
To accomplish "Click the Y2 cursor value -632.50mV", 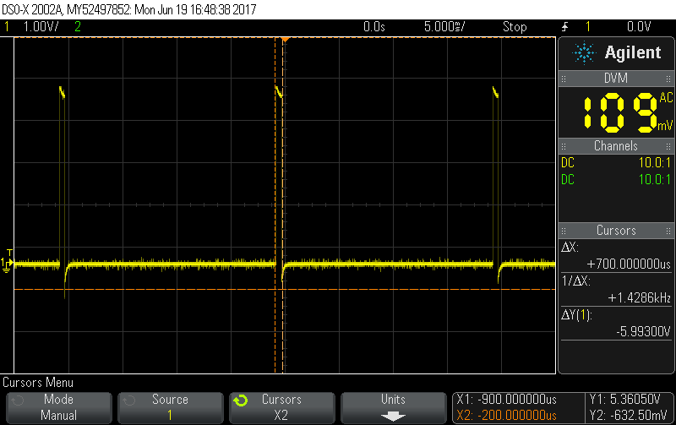I will 628,415.
